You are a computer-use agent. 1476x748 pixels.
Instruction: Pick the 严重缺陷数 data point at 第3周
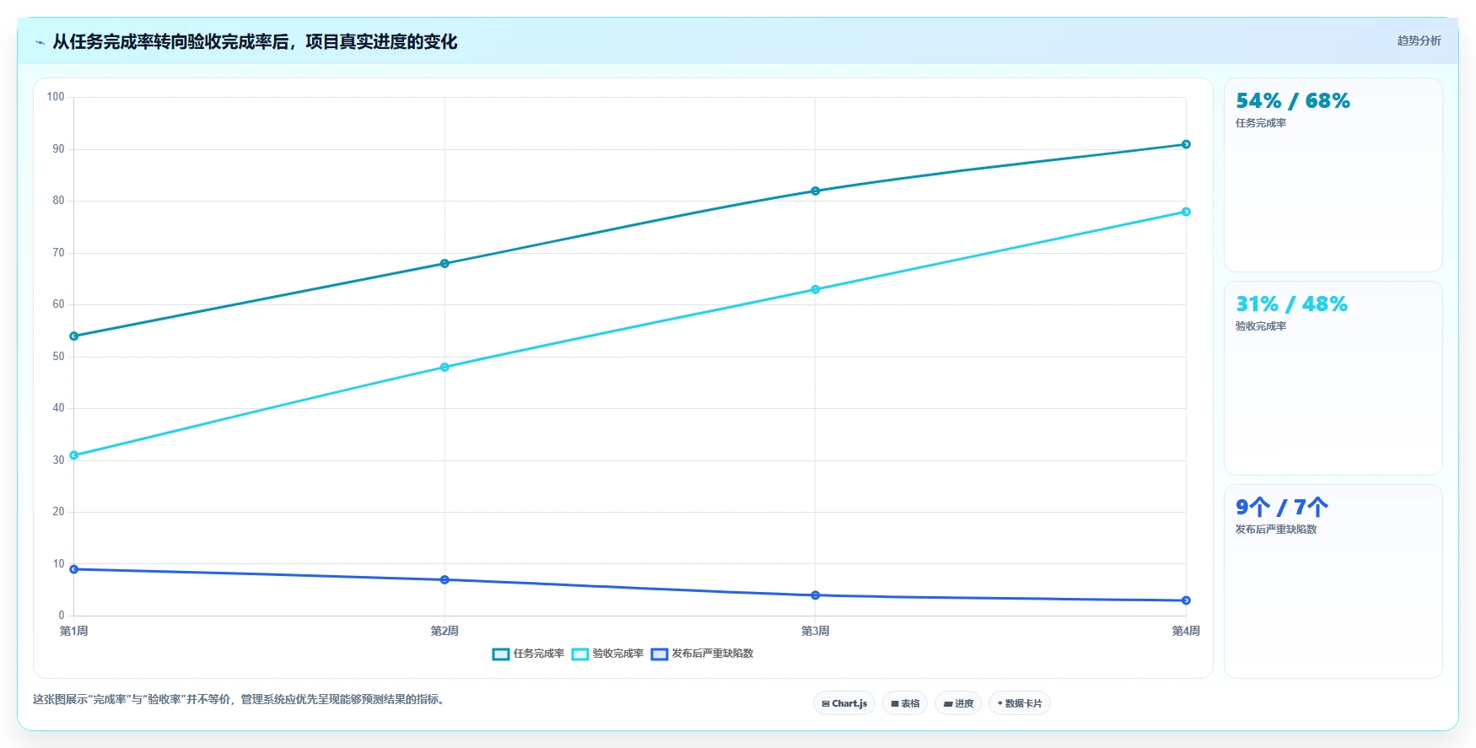tap(816, 595)
